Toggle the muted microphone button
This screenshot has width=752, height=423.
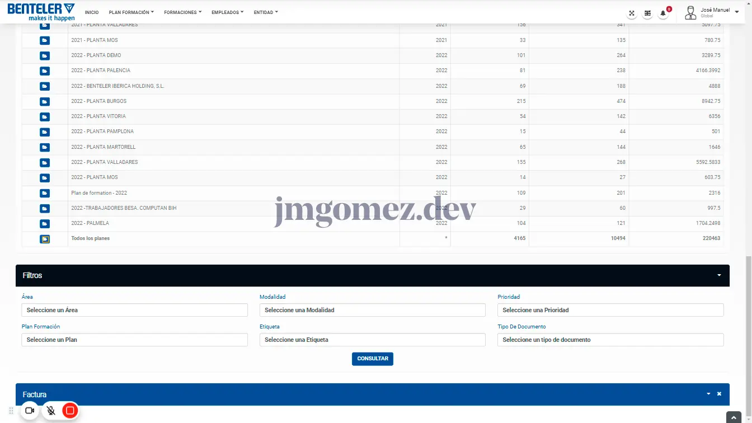(51, 411)
